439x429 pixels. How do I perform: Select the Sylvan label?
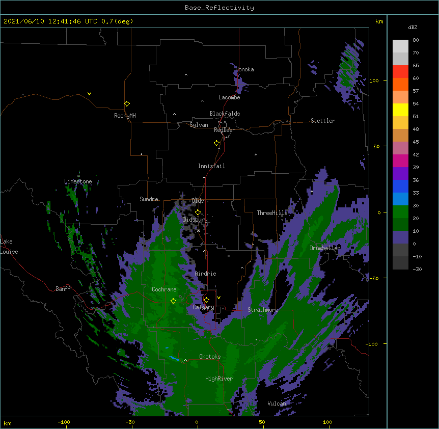click(x=199, y=125)
